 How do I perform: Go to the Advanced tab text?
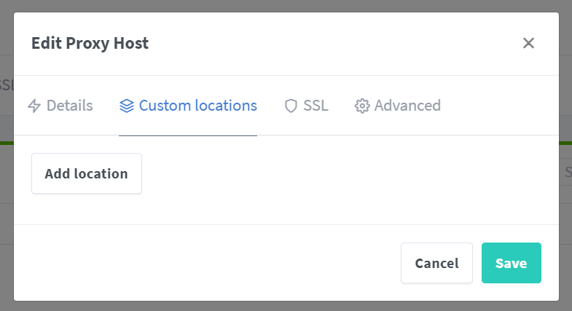point(407,106)
